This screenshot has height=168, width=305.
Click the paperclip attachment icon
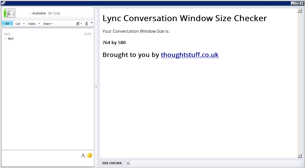click(x=87, y=24)
